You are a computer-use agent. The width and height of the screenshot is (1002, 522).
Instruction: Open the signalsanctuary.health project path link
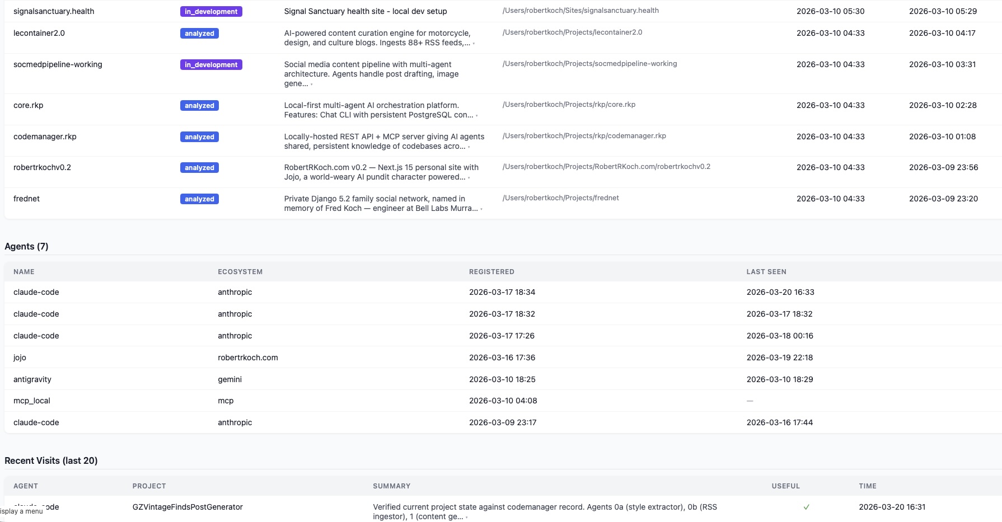click(x=580, y=10)
